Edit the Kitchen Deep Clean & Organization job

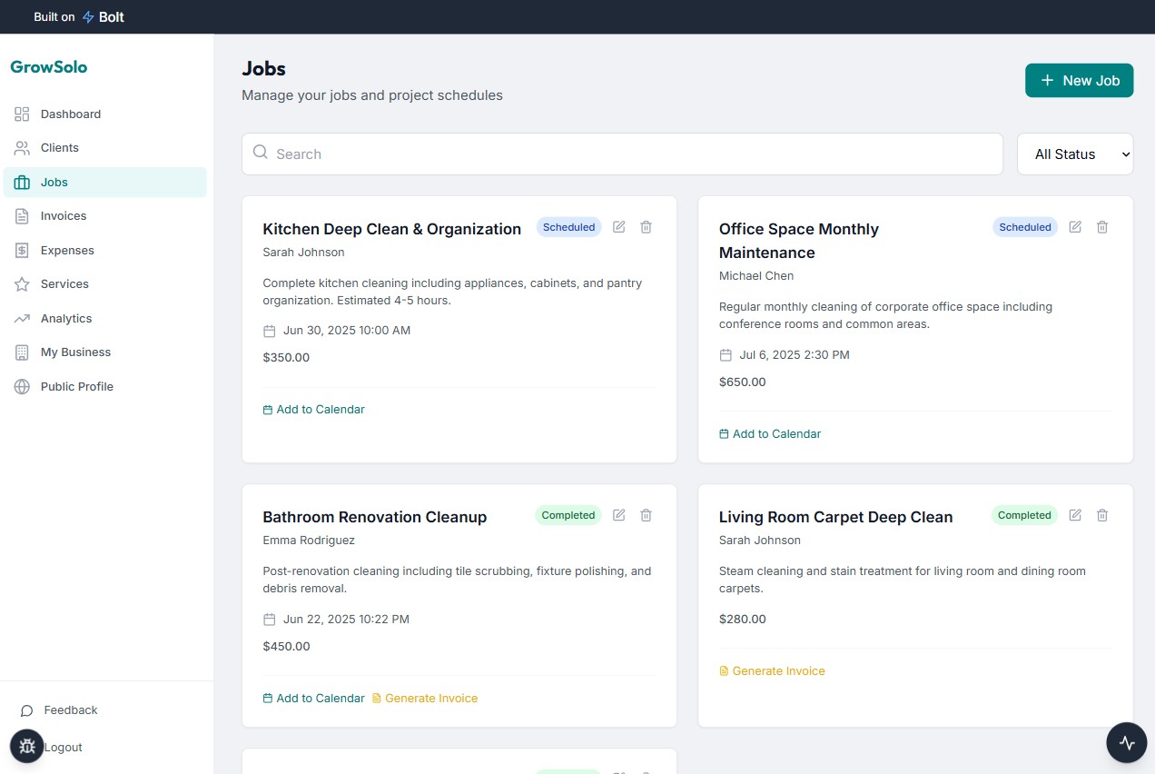(x=619, y=227)
